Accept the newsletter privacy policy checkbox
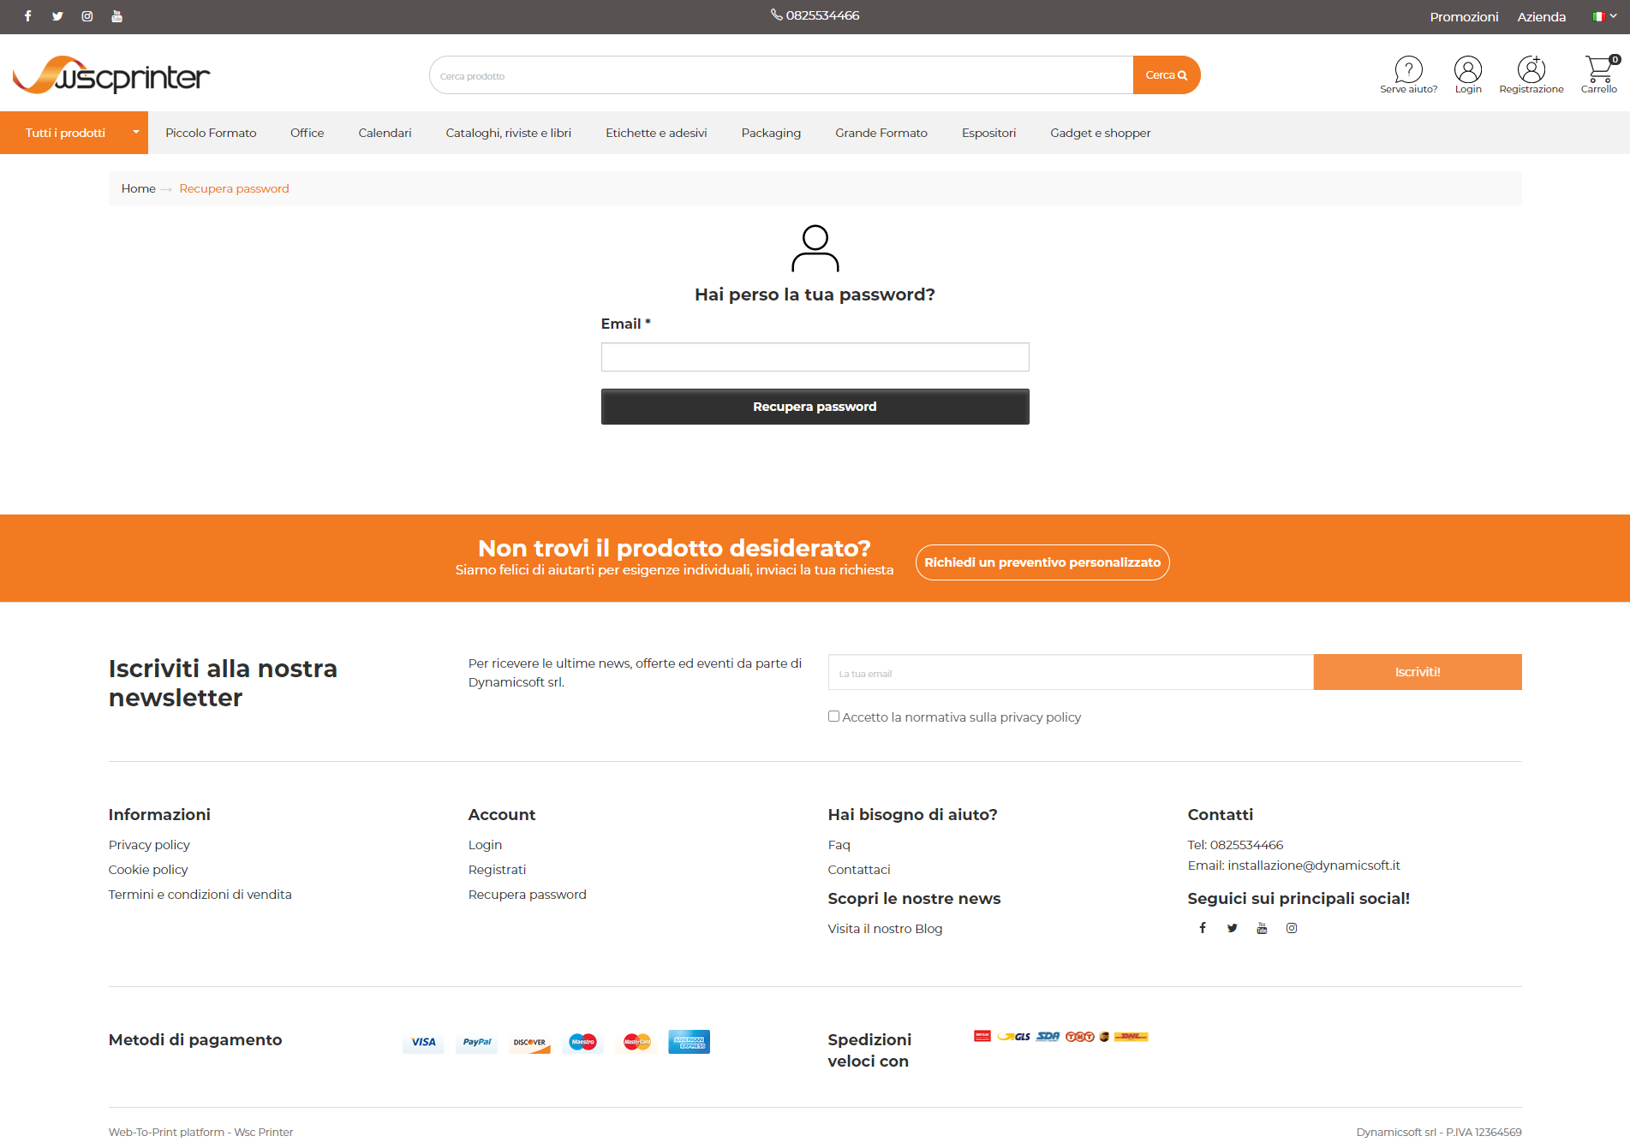 pyautogui.click(x=833, y=717)
